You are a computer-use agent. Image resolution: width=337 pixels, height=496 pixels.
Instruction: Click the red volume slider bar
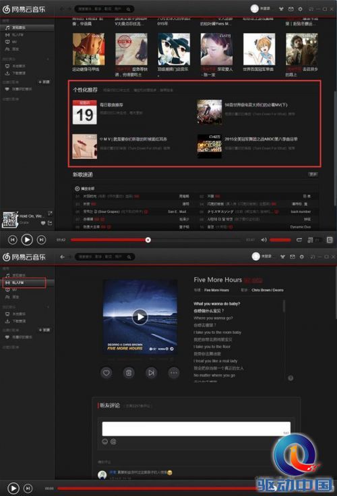coord(280,240)
